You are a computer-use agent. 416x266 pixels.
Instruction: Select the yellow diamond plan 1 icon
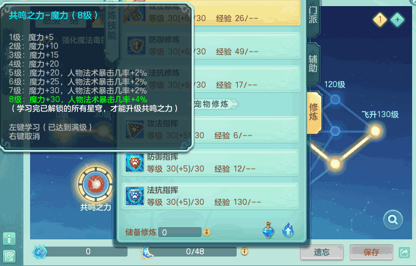[x=380, y=19]
